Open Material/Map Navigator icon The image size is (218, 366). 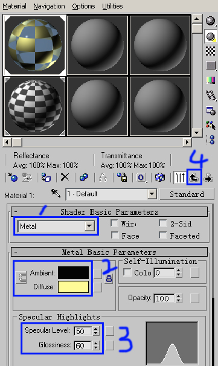pos(211,140)
